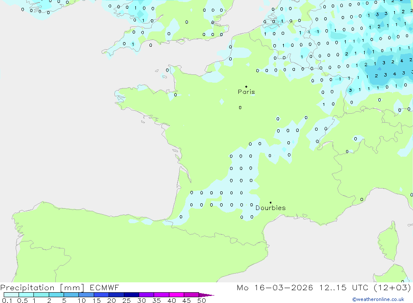Click the legend label '10'
Screen dimensions: 413x303
(82, 301)
